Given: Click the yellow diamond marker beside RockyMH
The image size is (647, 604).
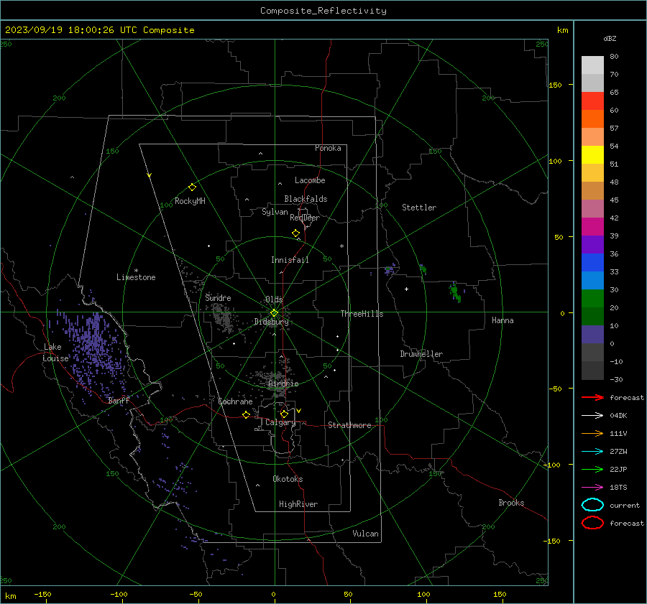Looking at the screenshot, I should 192,187.
